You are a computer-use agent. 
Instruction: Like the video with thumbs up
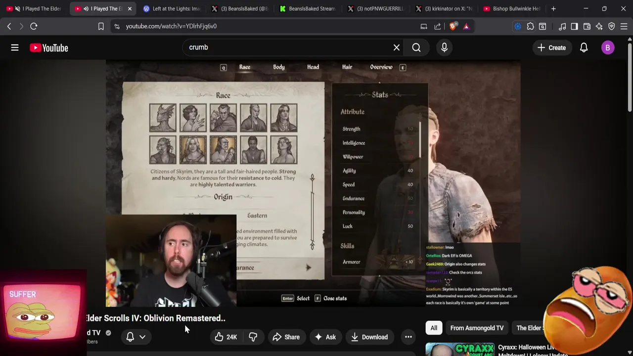tap(226, 337)
